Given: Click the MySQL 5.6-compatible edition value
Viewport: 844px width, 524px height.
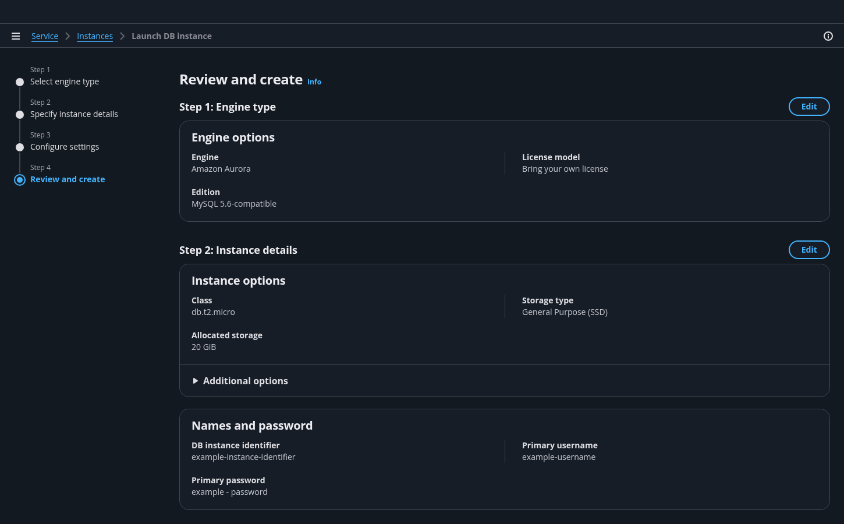Looking at the screenshot, I should (234, 204).
